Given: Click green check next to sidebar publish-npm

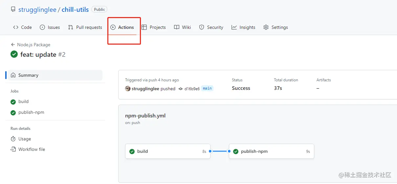Looking at the screenshot, I should (x=13, y=112).
